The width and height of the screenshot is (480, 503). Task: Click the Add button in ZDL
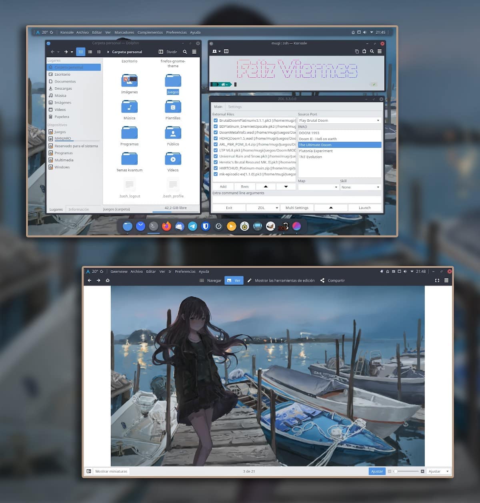[x=223, y=187]
